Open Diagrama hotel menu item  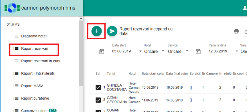click(x=34, y=36)
